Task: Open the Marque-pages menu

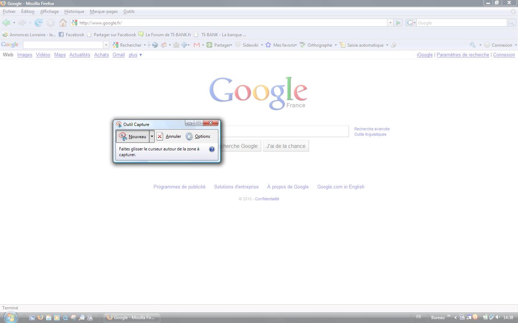Action: click(104, 11)
